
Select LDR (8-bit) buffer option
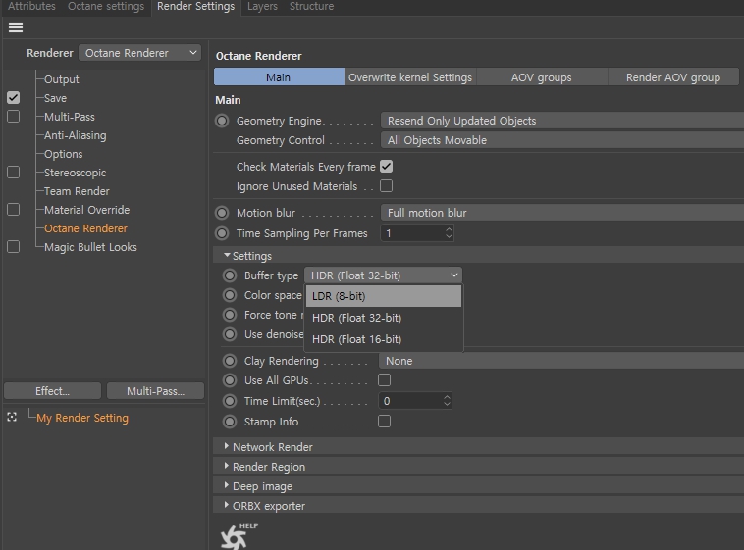384,296
